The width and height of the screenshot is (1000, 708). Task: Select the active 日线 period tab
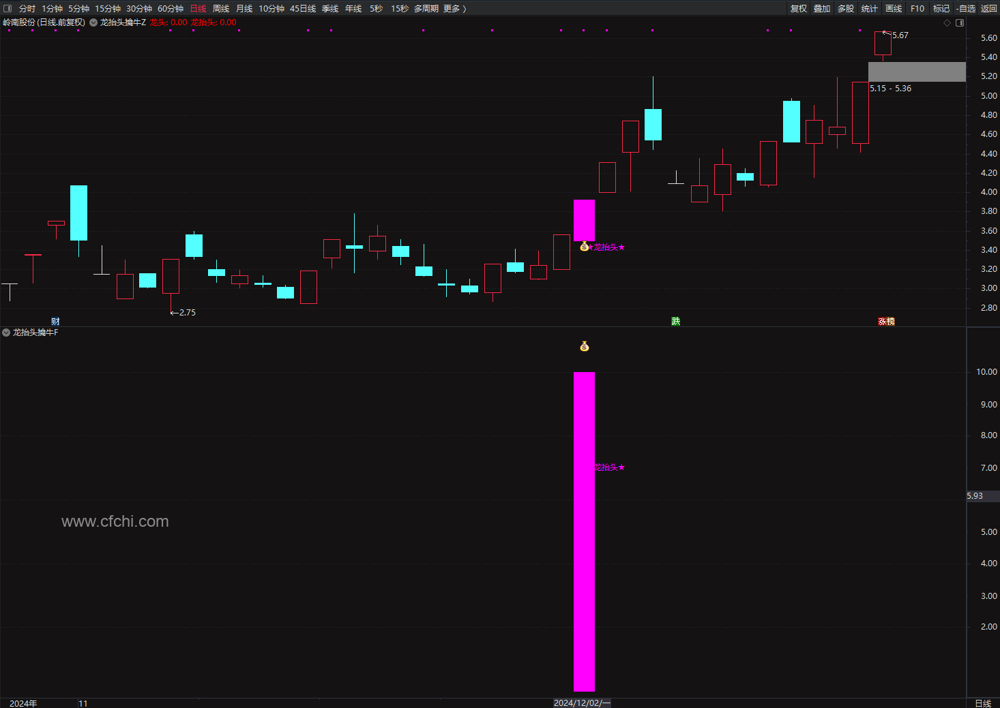(x=198, y=9)
